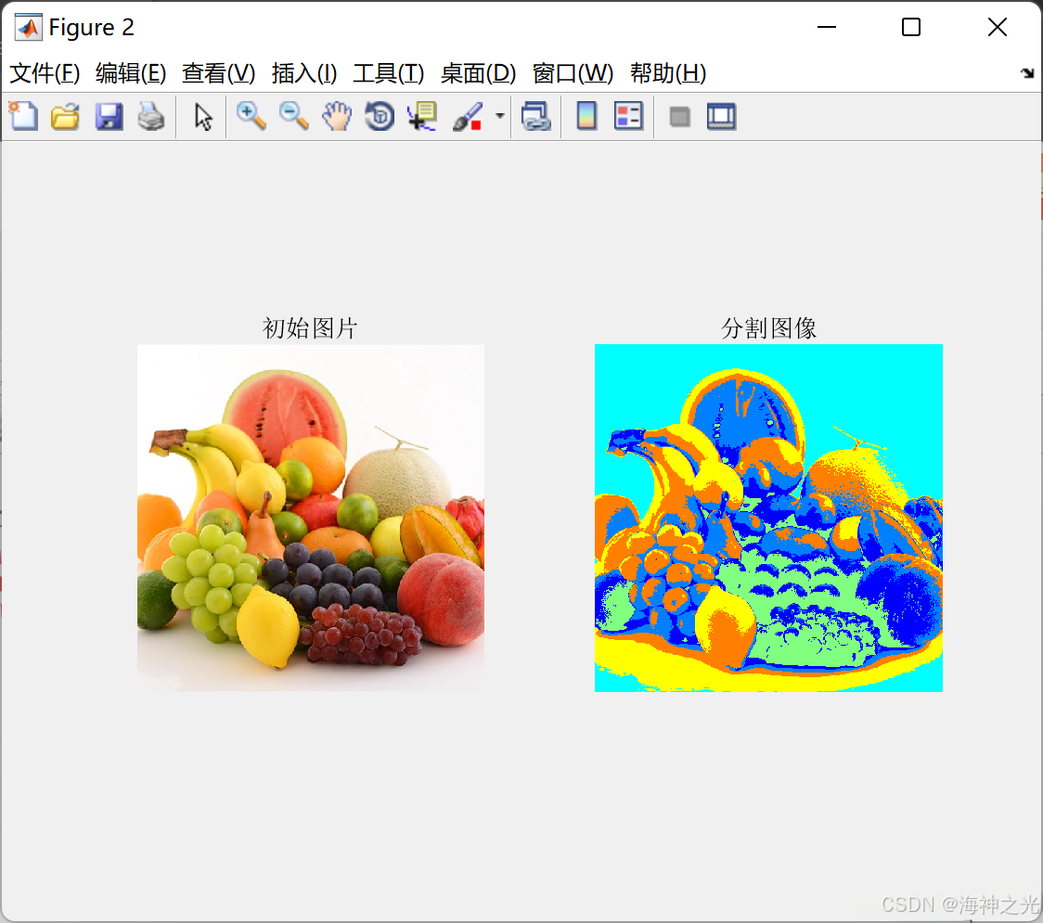This screenshot has height=923, width=1043.
Task: Enable the Pan hand tool
Action: pyautogui.click(x=337, y=116)
